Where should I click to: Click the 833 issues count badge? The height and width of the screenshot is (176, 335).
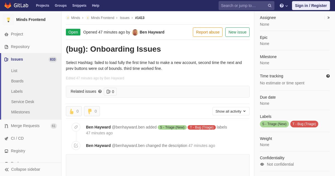(x=52, y=60)
